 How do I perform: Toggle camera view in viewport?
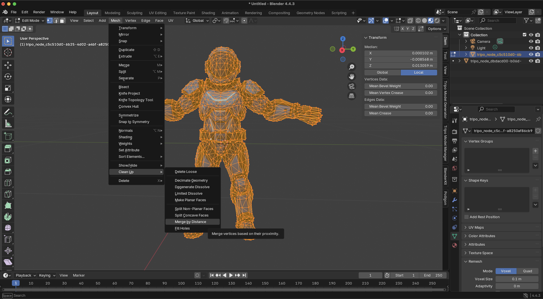click(351, 86)
